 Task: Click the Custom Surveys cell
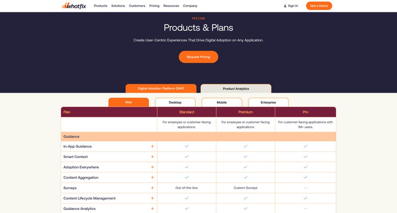[x=246, y=188]
